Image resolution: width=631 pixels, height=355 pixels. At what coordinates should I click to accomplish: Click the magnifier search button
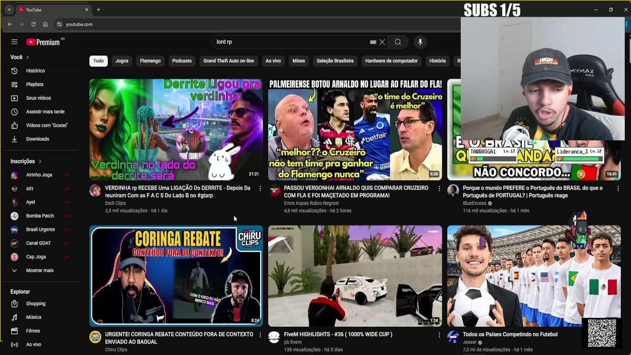(x=398, y=42)
